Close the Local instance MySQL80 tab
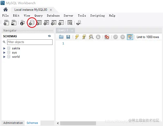The width and height of the screenshot is (163, 126). pos(51,10)
